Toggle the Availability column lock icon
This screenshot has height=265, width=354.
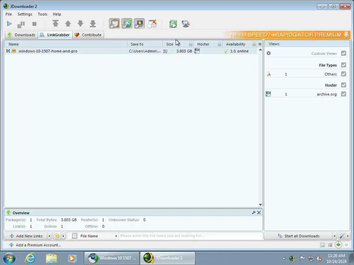pos(254,44)
